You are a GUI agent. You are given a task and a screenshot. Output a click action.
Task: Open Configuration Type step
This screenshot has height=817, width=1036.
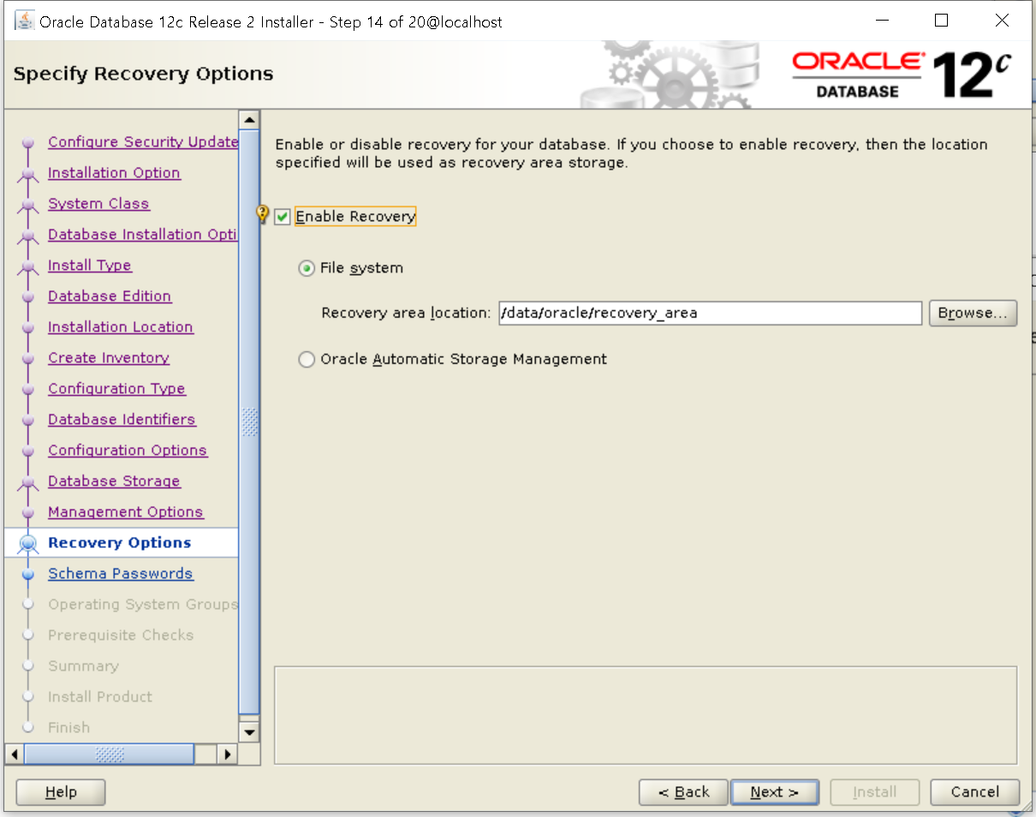click(116, 389)
